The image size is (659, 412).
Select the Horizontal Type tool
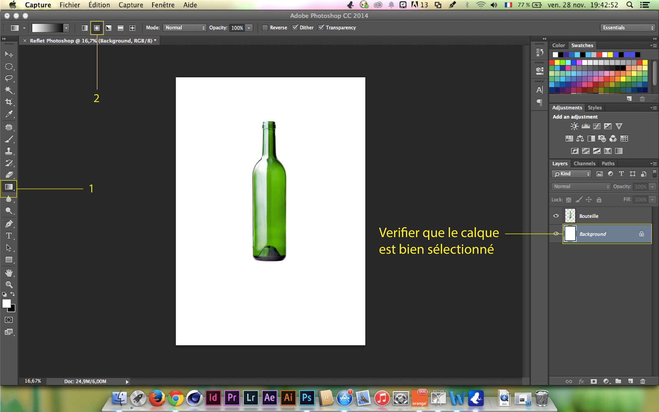9,236
